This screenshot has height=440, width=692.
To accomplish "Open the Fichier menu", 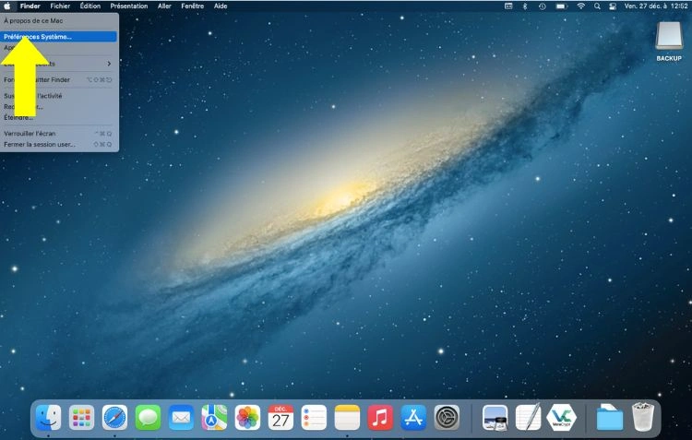I will pyautogui.click(x=60, y=6).
